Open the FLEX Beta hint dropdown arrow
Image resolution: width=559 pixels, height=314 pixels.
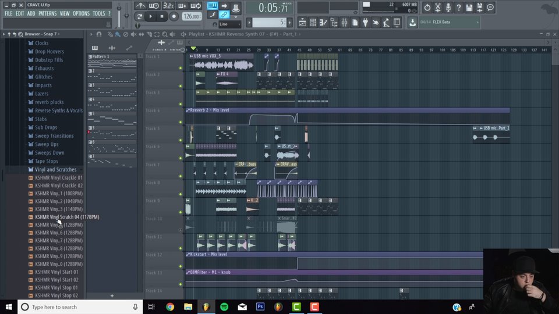[477, 22]
